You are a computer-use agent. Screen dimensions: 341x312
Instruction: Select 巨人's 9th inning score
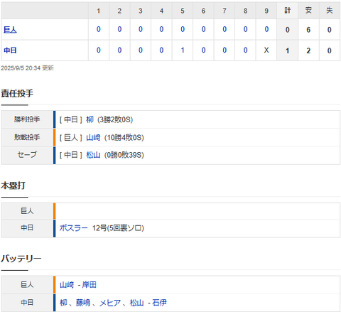pyautogui.click(x=266, y=29)
